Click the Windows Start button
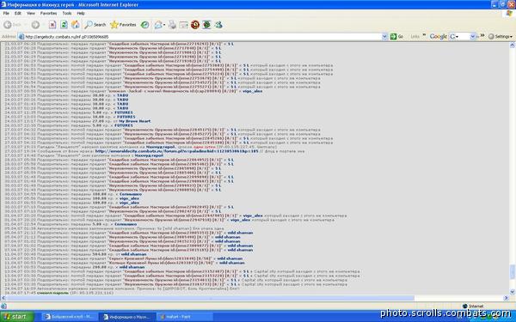Image resolution: width=516 pixels, height=322 pixels. click(x=16, y=317)
